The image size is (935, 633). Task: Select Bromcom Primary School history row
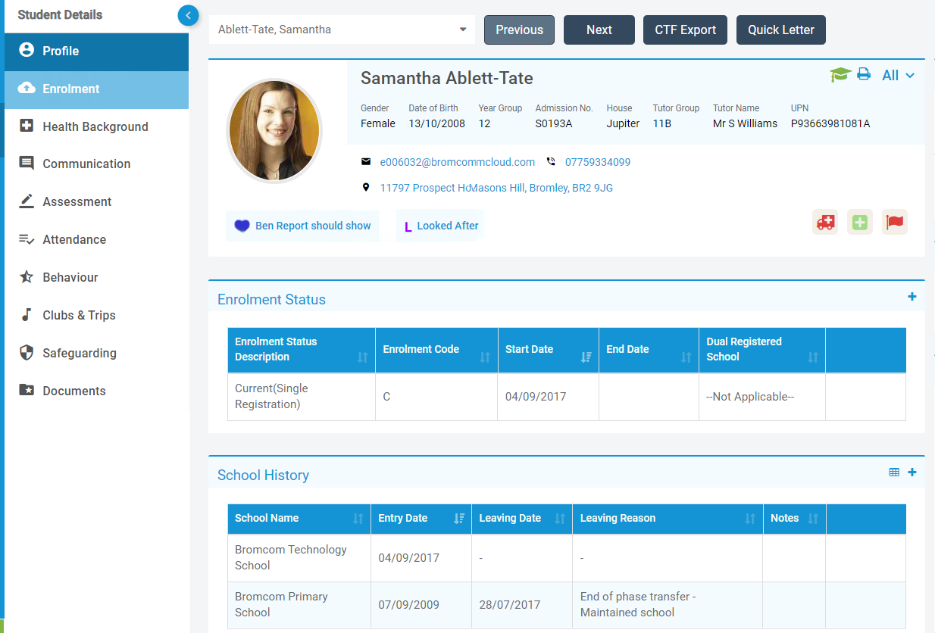click(x=567, y=605)
